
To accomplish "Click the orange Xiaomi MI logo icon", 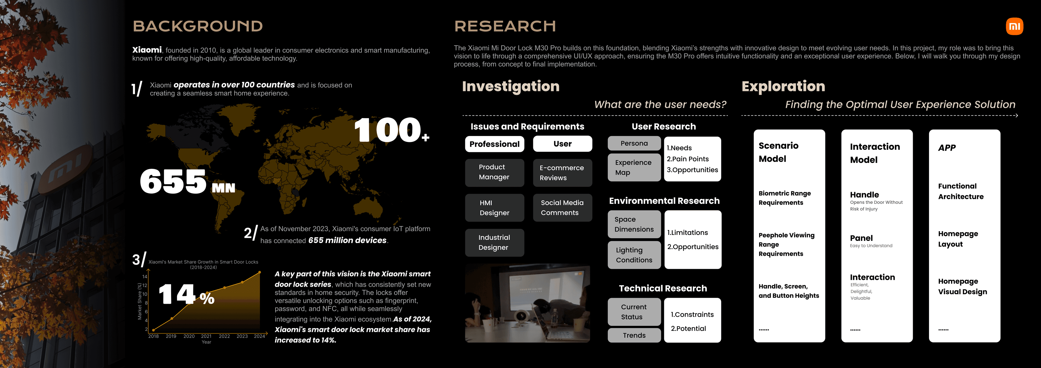I will tap(1014, 27).
